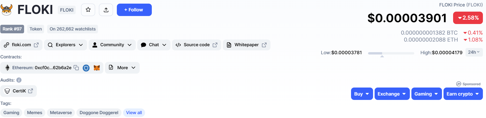Click the Audits info icon

pos(19,80)
